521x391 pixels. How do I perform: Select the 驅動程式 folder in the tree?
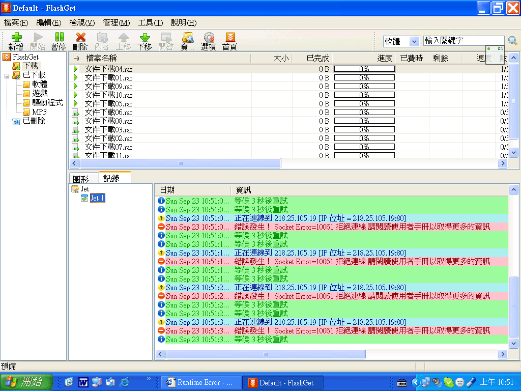coord(47,103)
